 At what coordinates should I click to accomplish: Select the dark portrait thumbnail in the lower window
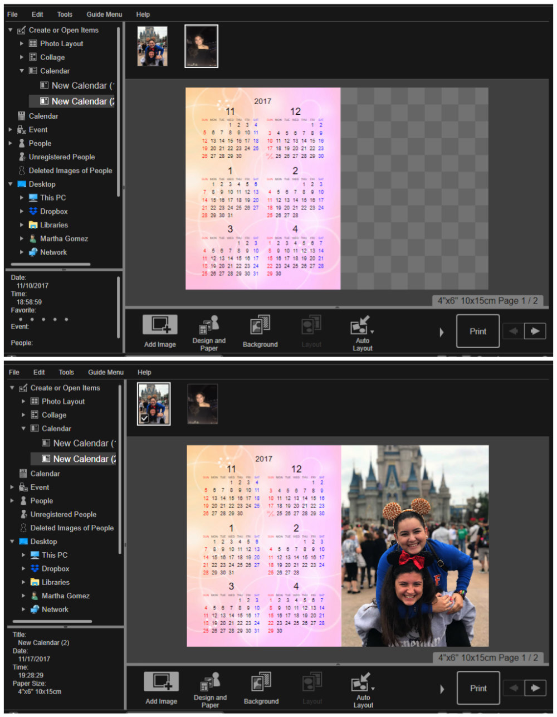(x=203, y=404)
